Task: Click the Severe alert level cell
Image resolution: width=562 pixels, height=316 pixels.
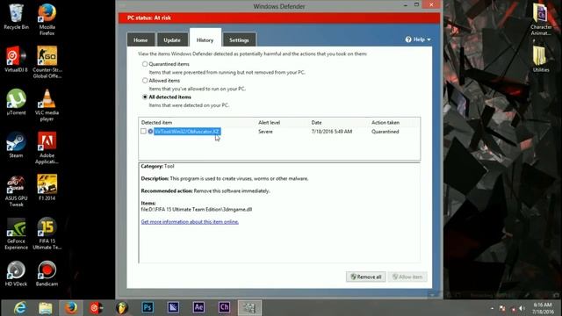Action: (x=265, y=132)
